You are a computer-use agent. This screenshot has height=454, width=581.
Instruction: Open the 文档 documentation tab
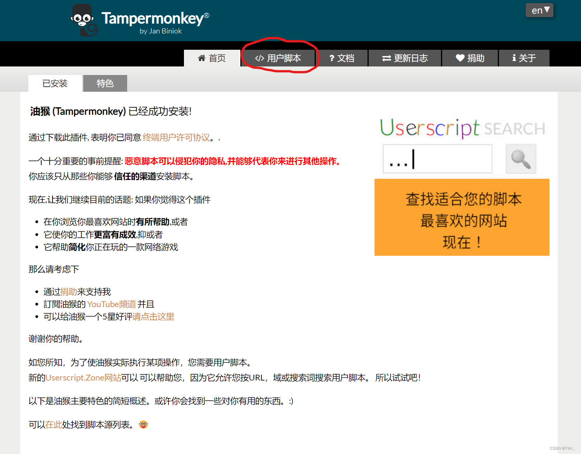point(341,58)
